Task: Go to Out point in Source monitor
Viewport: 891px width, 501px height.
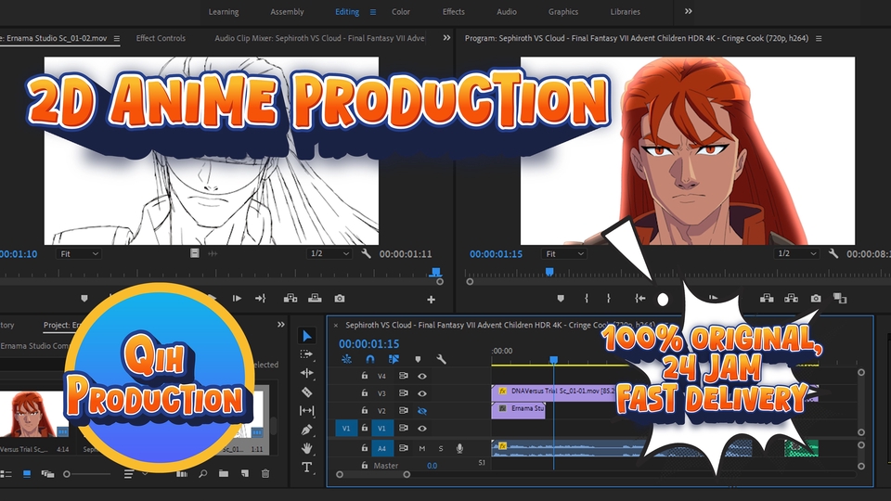Action: click(260, 298)
